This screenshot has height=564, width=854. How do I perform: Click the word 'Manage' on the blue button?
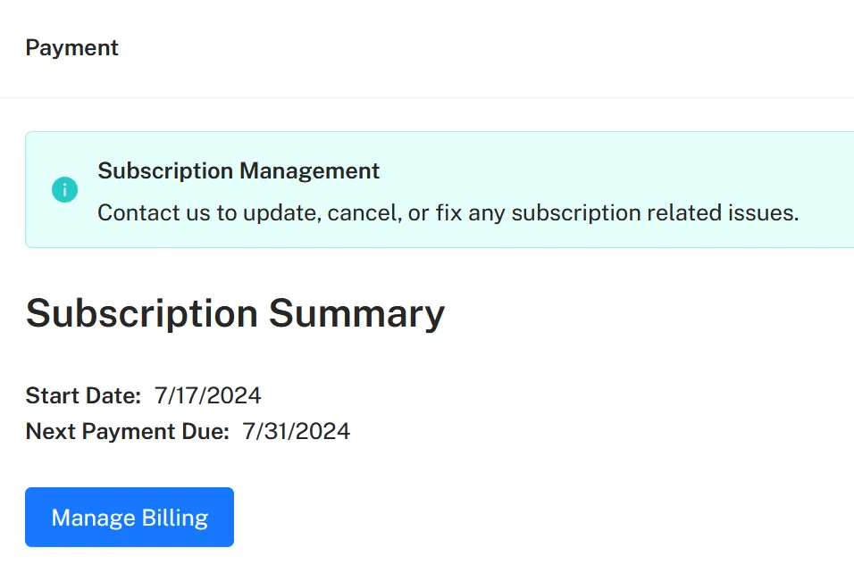pos(93,518)
